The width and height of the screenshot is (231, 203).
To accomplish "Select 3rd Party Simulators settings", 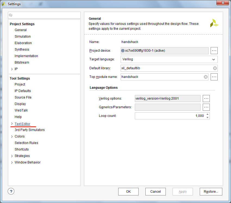I will tap(30, 130).
